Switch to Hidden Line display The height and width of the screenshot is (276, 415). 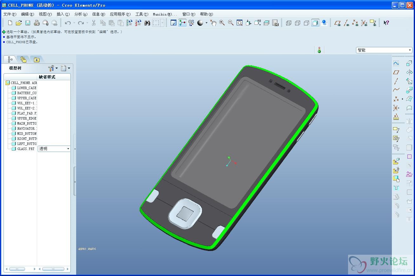tap(298, 23)
